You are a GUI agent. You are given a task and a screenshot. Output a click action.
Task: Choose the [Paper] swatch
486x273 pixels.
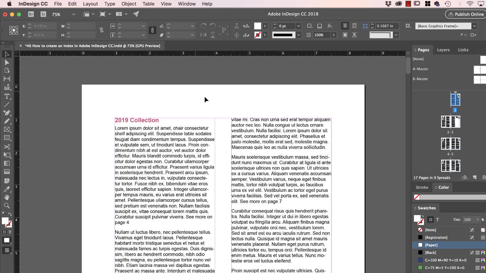(449, 245)
